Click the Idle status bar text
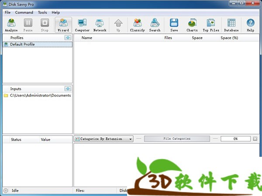The width and height of the screenshot is (262, 196). click(x=15, y=190)
